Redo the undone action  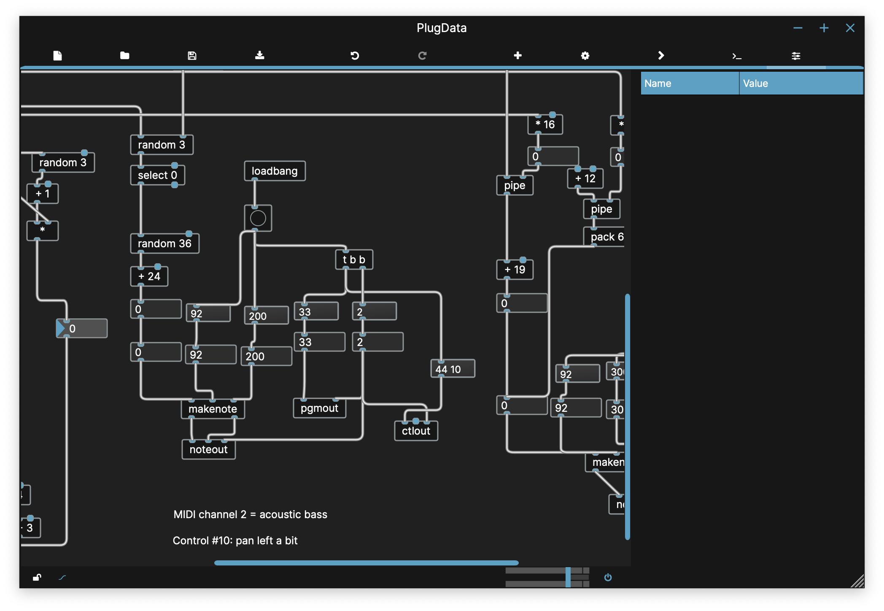point(423,55)
